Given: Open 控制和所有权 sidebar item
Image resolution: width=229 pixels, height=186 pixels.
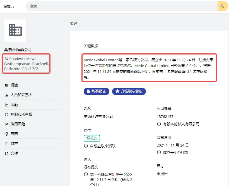Looking at the screenshot, I should pyautogui.click(x=32, y=114).
